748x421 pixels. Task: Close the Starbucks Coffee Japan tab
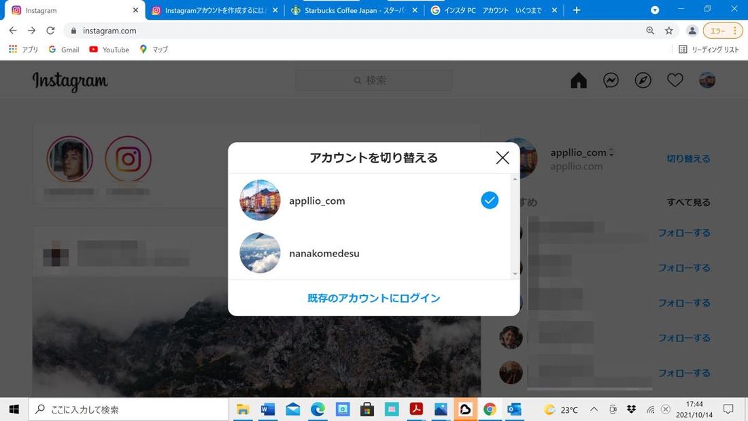point(415,10)
